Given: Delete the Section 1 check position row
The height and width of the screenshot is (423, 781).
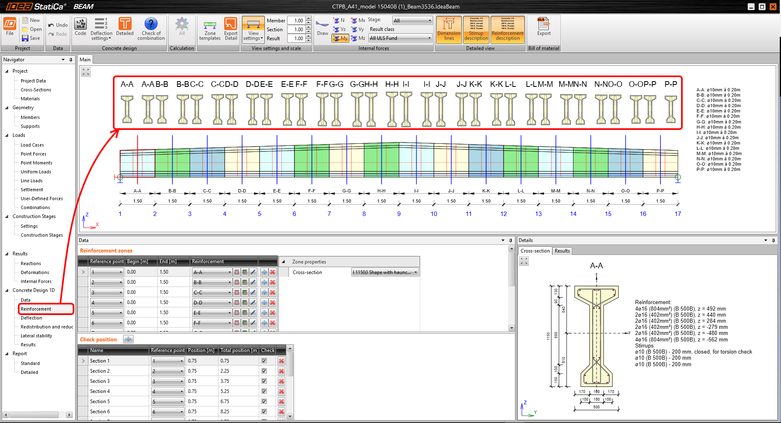Looking at the screenshot, I should point(281,361).
